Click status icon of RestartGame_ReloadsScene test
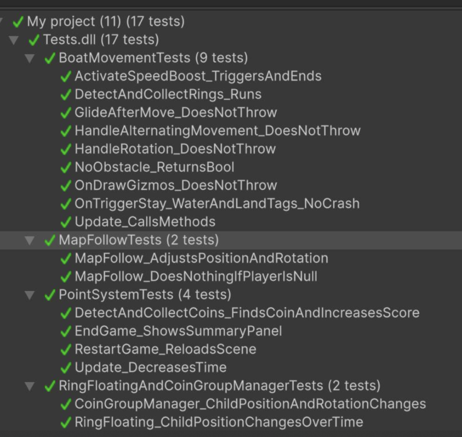Screen dimensions: 462x437 click(x=66, y=350)
